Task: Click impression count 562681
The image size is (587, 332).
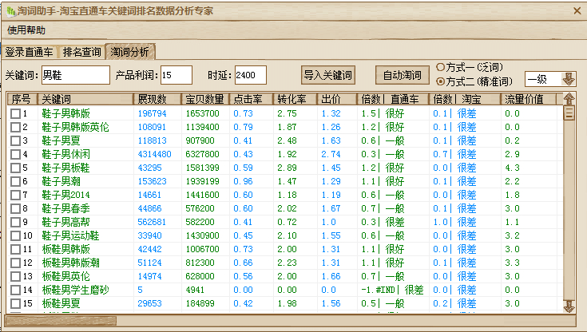Action: (x=152, y=222)
